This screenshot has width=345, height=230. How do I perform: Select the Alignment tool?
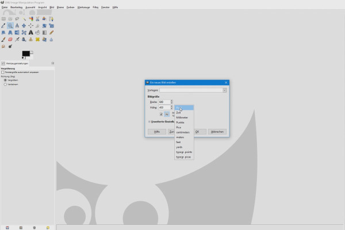31,26
